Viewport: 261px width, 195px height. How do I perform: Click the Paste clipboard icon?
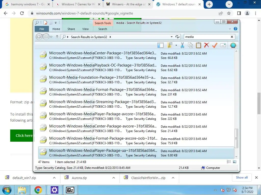tap(198, 45)
